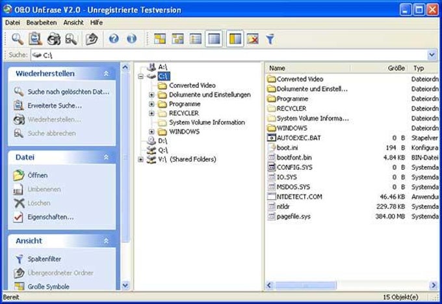This screenshot has height=304, width=442.
Task: Click file list horizontal scrollbar left arrow
Action: [x=269, y=285]
